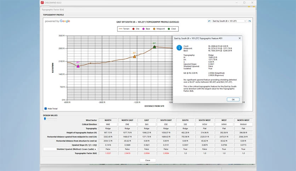Click the Lh value 2566.34 ft
This screenshot has height=171, width=296.
[x=243, y=137]
